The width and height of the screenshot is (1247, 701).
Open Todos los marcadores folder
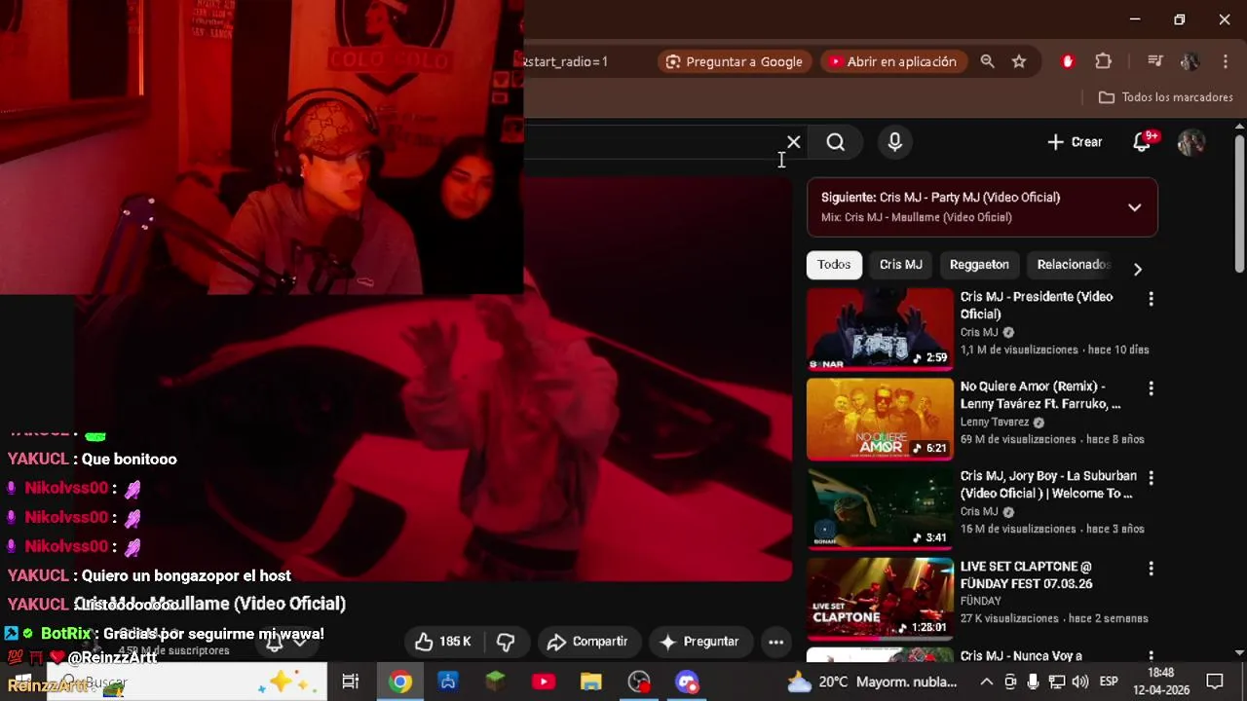click(x=1166, y=97)
